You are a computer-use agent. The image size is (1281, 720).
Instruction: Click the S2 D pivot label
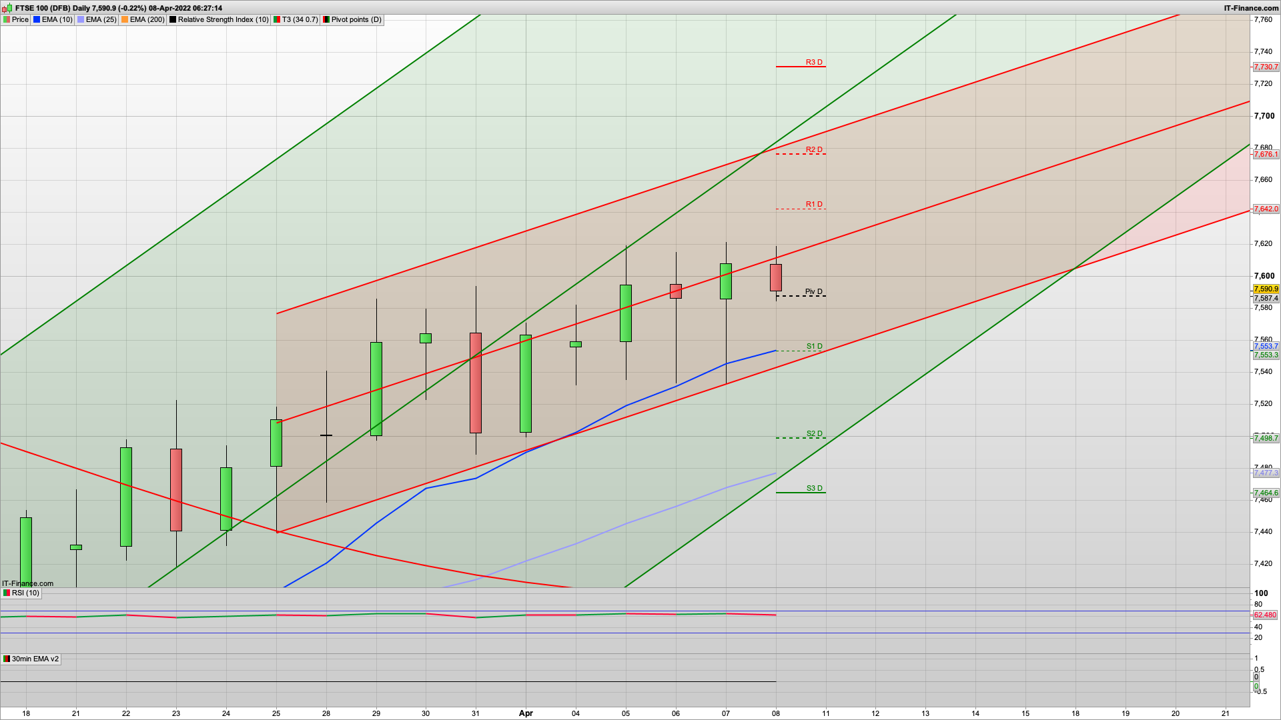point(815,433)
